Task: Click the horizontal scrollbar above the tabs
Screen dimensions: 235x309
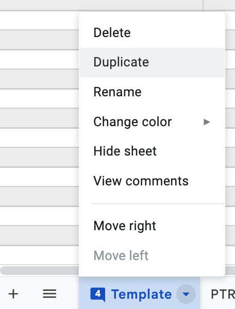Action: tap(40, 270)
